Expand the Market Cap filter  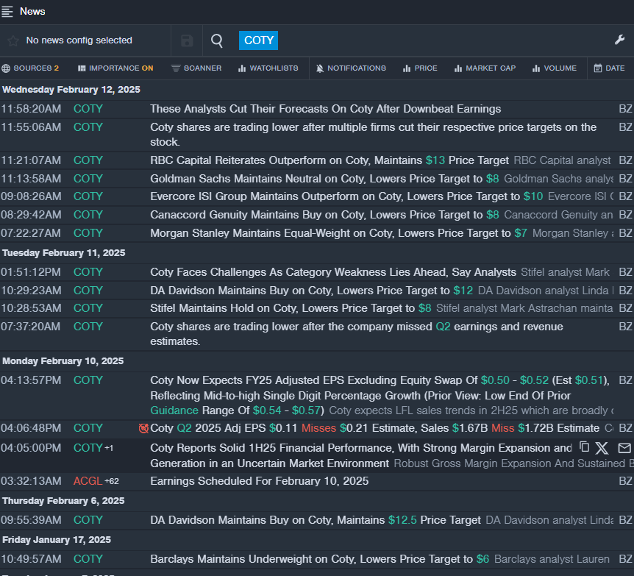pyautogui.click(x=485, y=68)
